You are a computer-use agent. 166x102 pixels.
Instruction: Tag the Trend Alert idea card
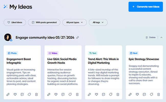coord(111,94)
